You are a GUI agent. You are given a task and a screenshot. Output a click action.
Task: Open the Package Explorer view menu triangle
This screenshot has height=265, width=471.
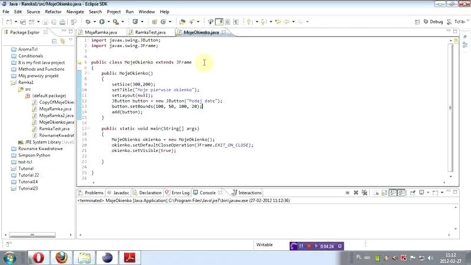(71, 40)
